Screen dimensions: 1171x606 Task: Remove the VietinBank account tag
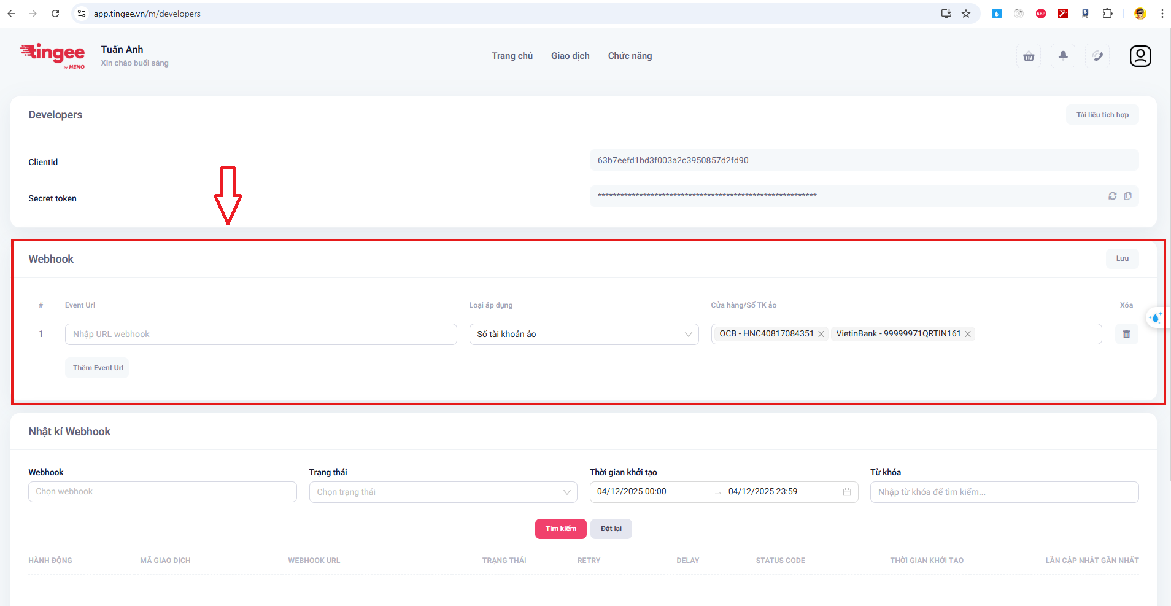tap(968, 334)
